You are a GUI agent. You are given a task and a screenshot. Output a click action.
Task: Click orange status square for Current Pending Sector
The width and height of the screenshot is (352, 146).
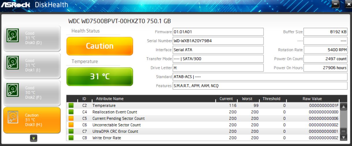(x=71, y=118)
